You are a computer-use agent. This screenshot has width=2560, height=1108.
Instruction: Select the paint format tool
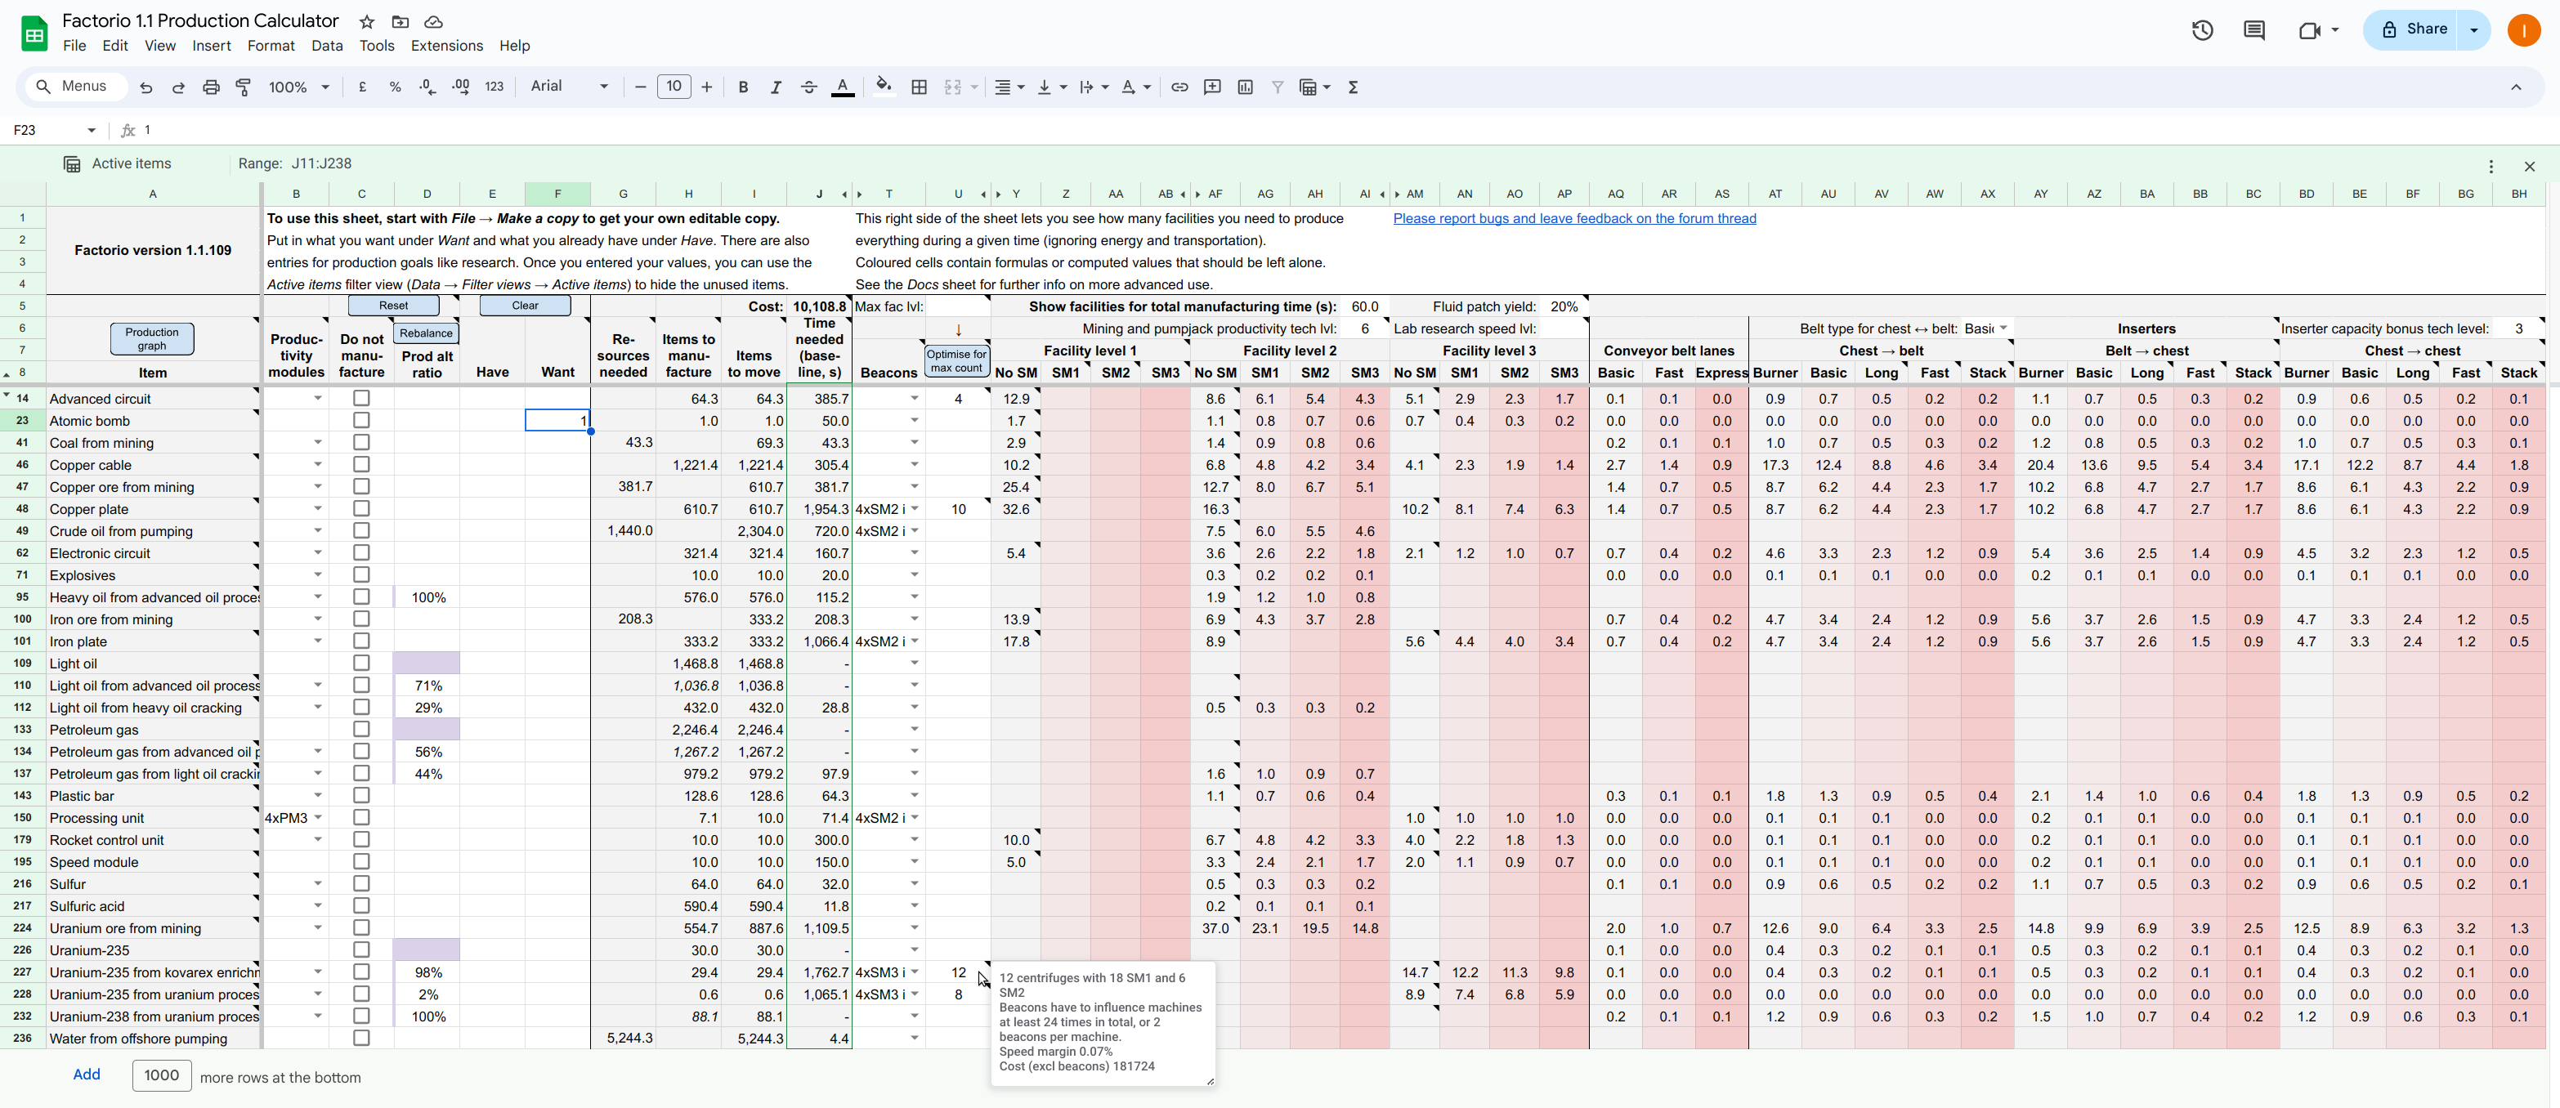tap(244, 87)
